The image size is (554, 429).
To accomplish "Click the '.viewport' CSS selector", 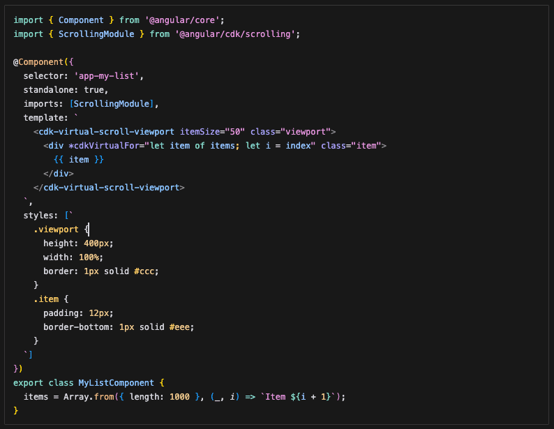I will click(56, 229).
